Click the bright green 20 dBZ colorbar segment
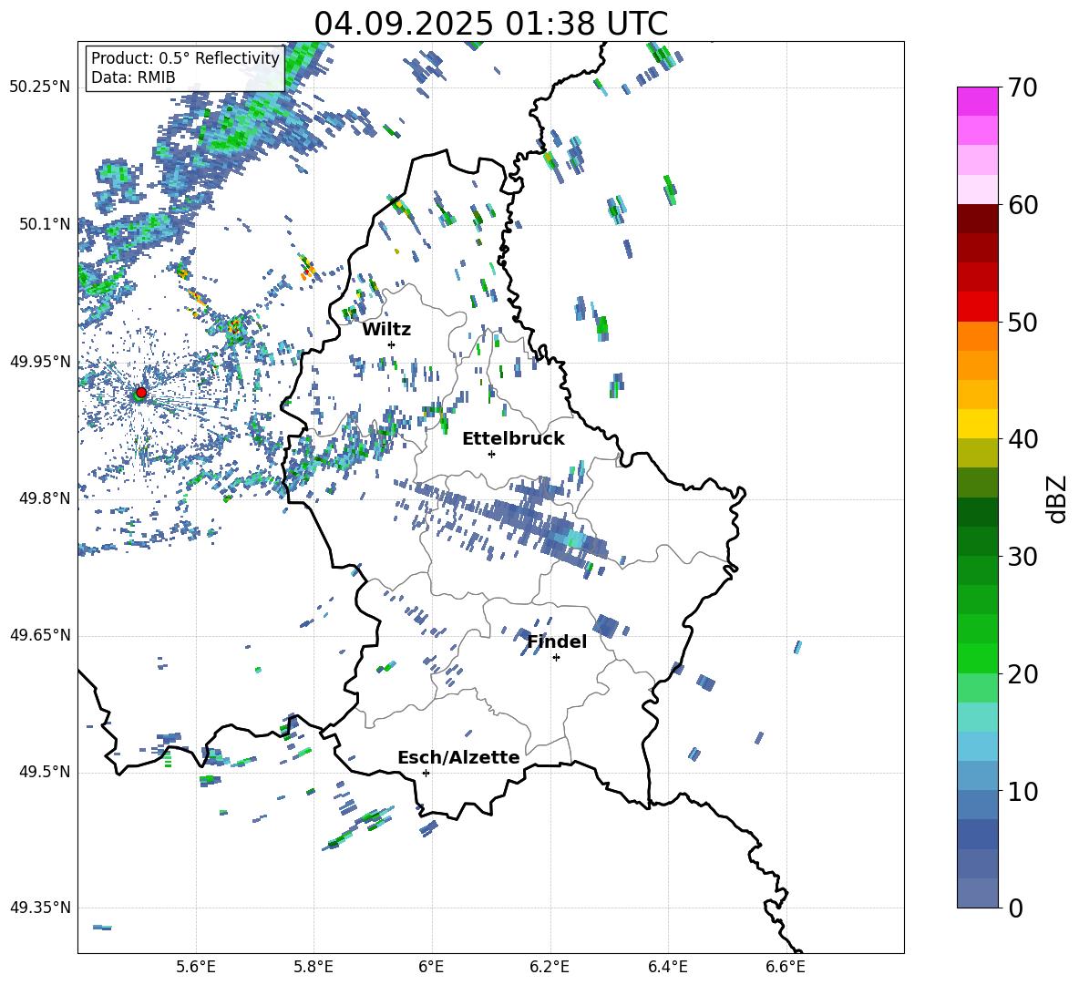The image size is (1079, 985). point(977,658)
